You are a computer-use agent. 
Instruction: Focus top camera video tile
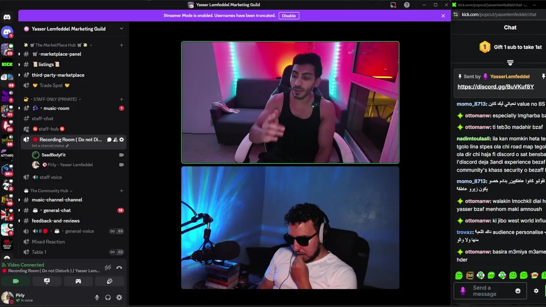[x=290, y=102]
